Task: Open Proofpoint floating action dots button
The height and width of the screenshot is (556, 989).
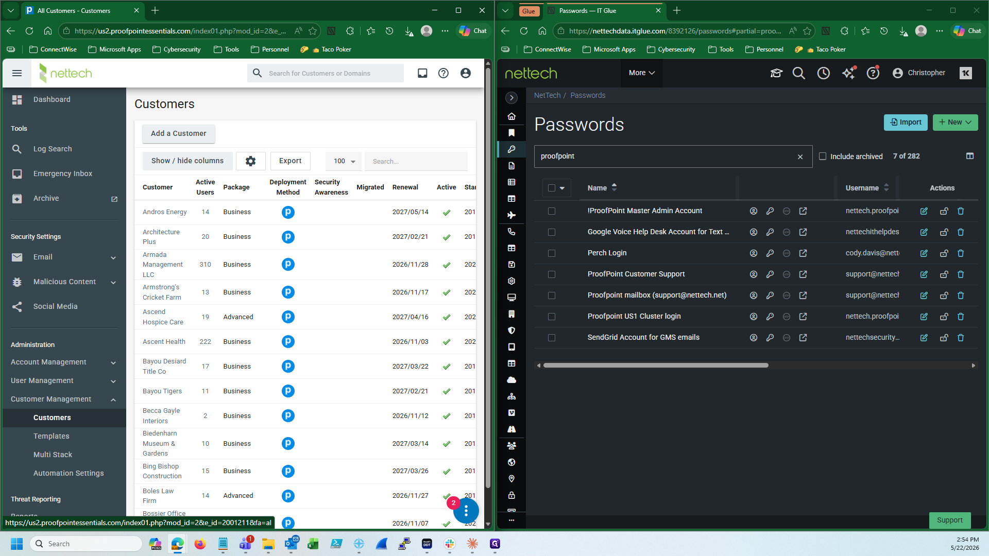Action: 466,510
